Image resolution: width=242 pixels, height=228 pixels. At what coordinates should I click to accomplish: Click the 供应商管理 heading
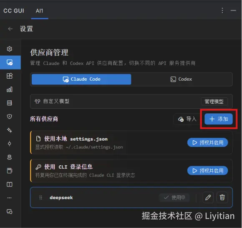coord(49,52)
